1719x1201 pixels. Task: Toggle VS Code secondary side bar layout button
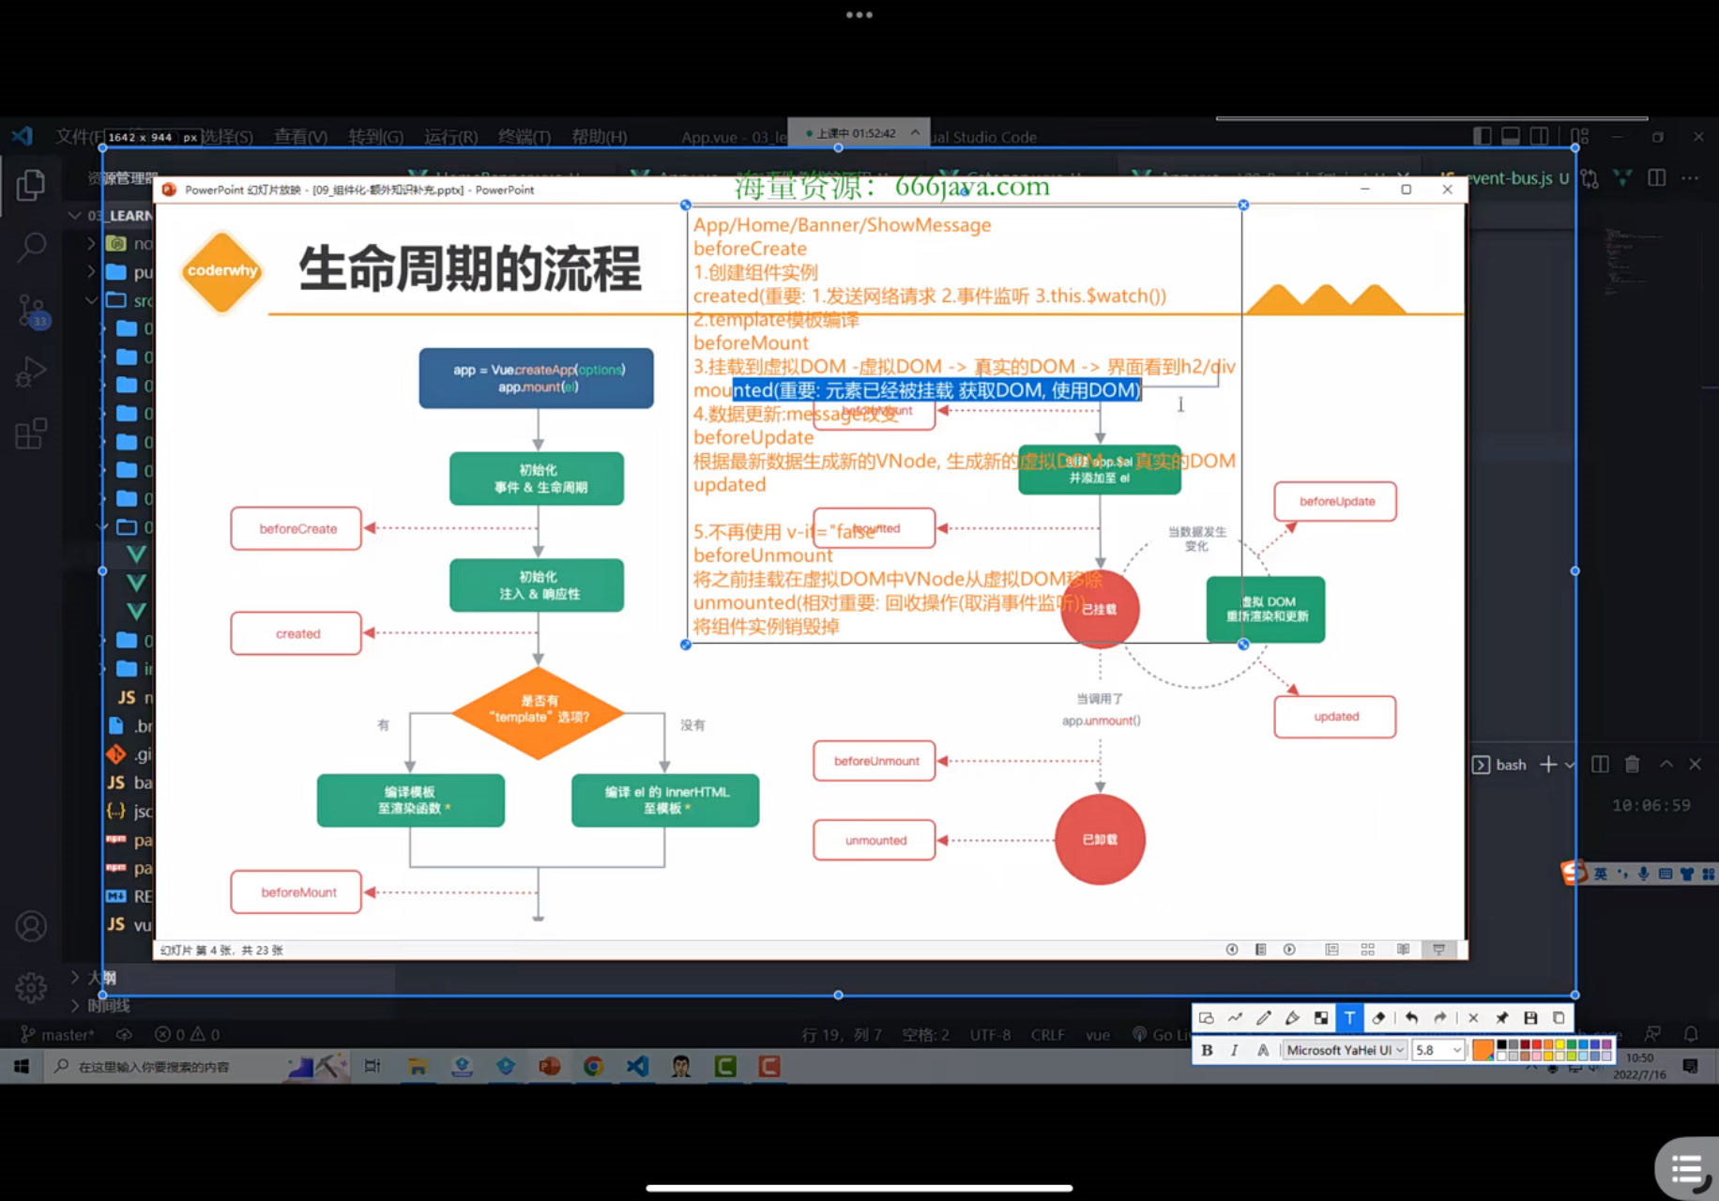[1540, 136]
